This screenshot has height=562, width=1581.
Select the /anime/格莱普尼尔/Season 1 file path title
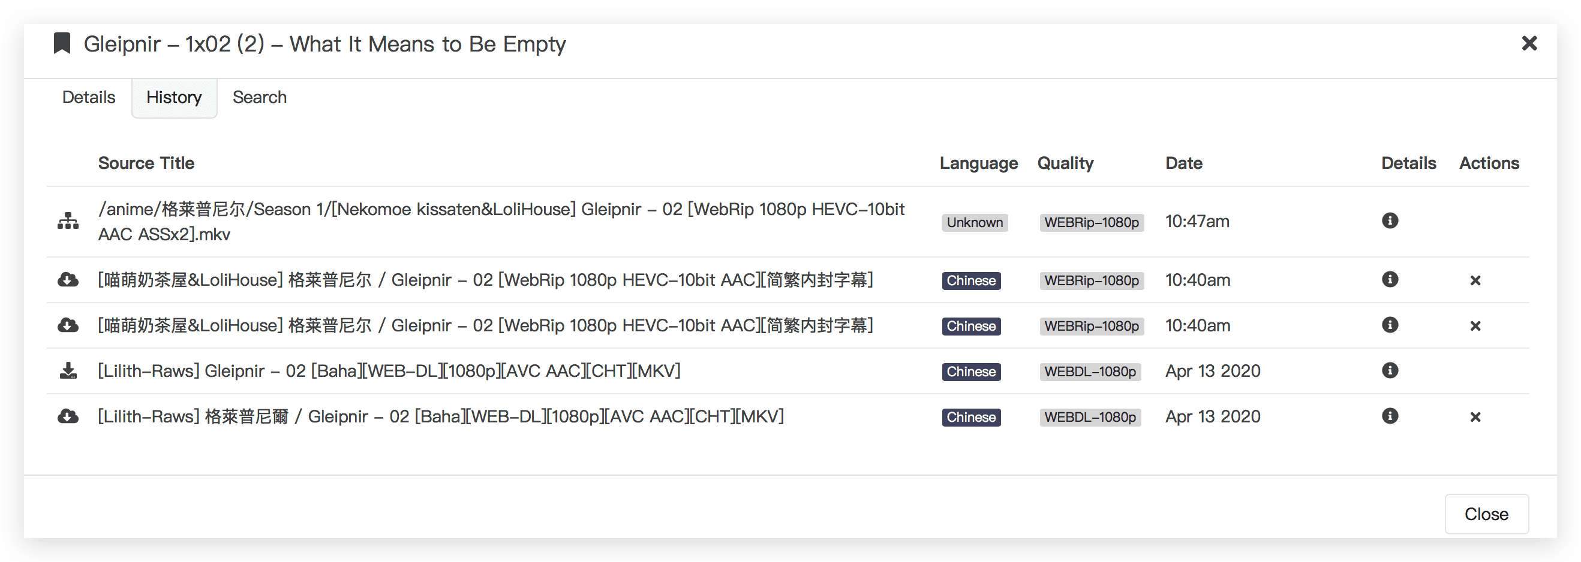click(501, 221)
